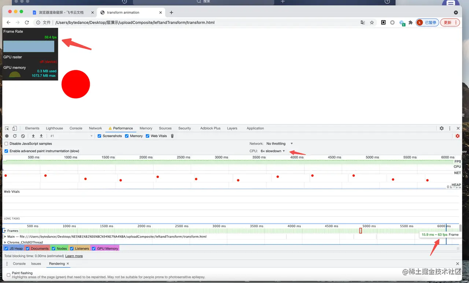Open DevTools settings gear
This screenshot has width=469, height=283.
(442, 129)
